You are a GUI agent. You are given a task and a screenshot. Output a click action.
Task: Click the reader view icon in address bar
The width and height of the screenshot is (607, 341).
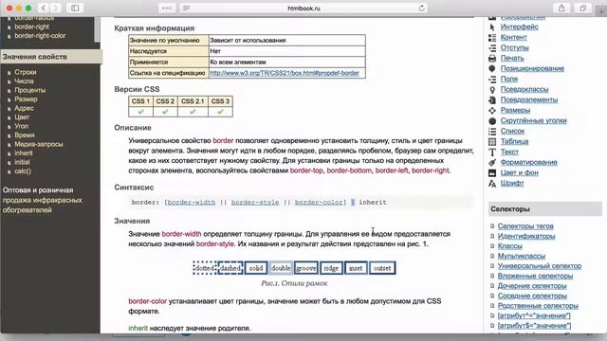coord(186,8)
